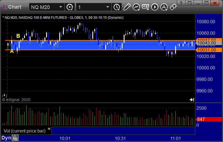Open the studies chart-line icon menu
223x142 pixels.
[x=136, y=7]
